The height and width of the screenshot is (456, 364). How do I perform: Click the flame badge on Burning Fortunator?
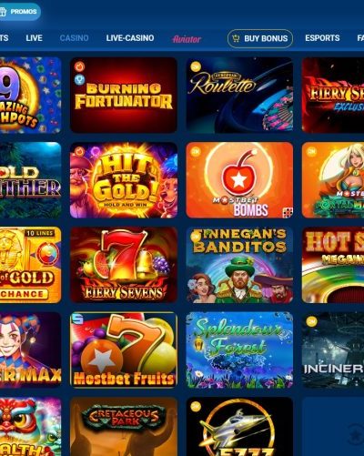pos(80,66)
